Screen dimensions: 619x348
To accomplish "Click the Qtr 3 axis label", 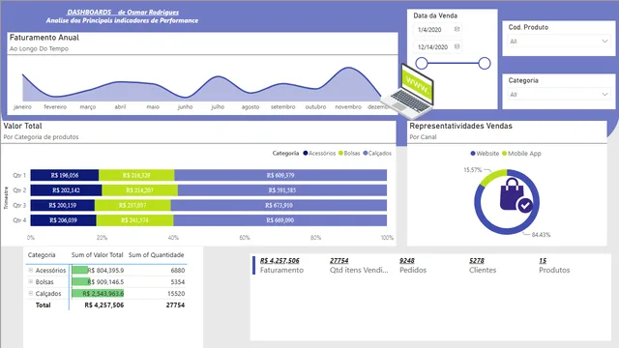I will (x=19, y=205).
